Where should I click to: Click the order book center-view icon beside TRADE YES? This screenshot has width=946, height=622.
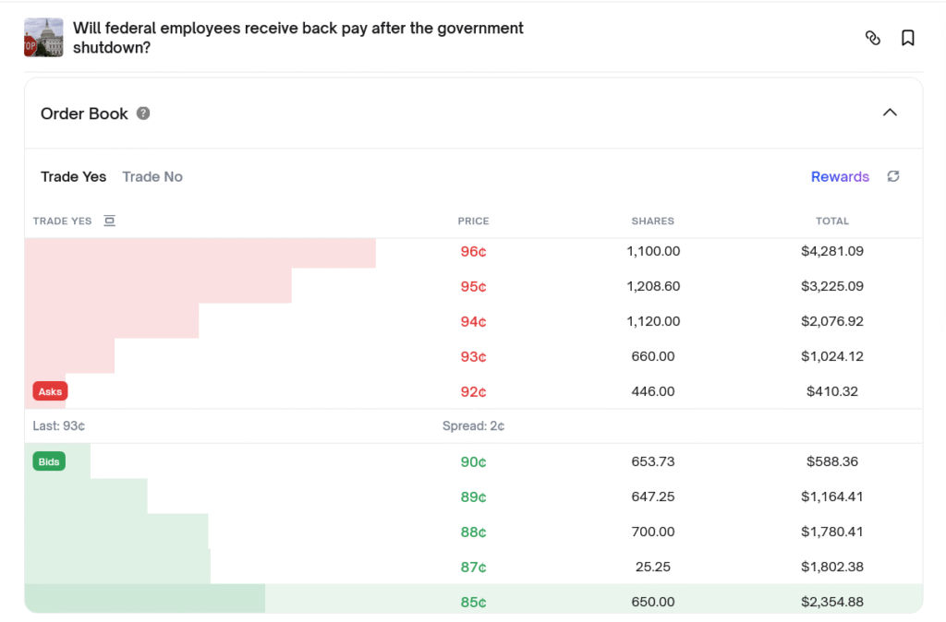[109, 221]
